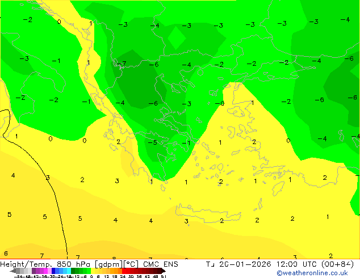This screenshot has width=360, height=278.
Task: Click the black height contour line
Action: tap(55, 193)
